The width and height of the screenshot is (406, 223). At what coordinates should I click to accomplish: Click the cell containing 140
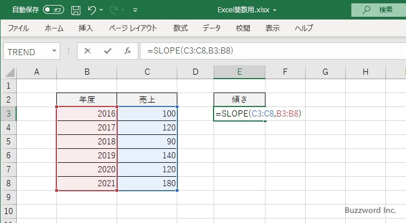147,156
